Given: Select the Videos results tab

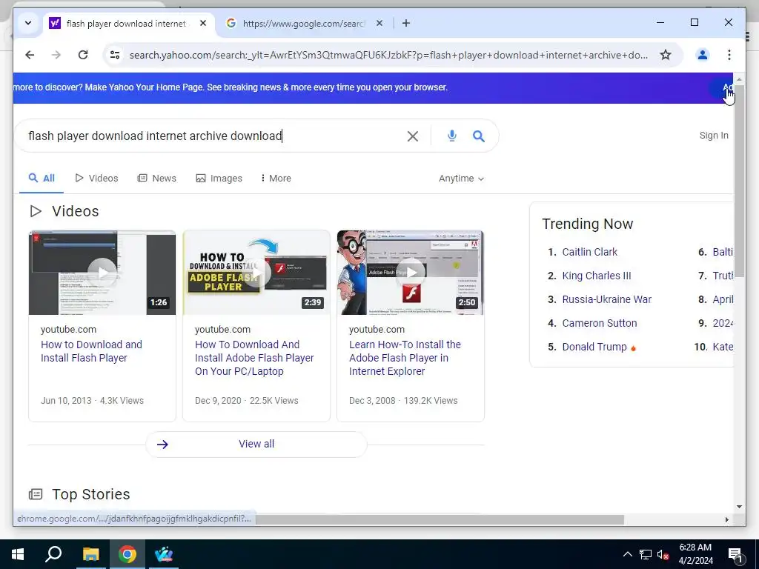Looking at the screenshot, I should coord(97,178).
